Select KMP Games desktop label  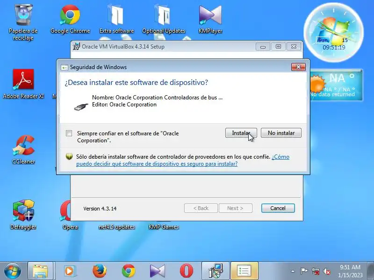point(163,227)
